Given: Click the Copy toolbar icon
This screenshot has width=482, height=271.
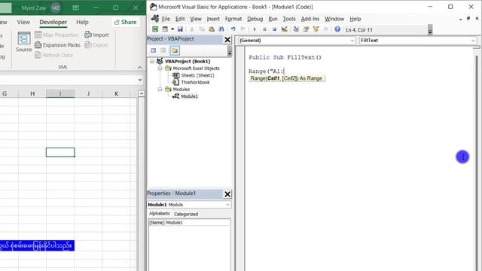Looking at the screenshot, I should [x=202, y=29].
